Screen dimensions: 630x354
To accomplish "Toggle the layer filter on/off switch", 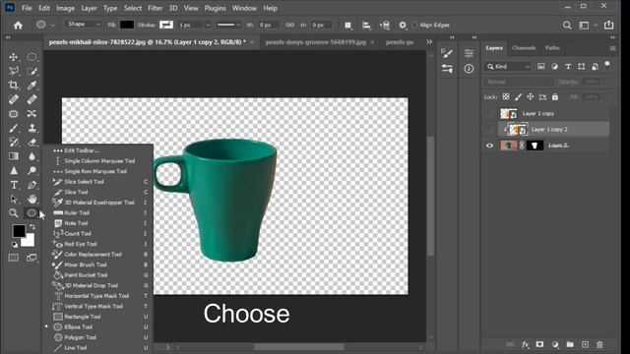I will tap(607, 65).
